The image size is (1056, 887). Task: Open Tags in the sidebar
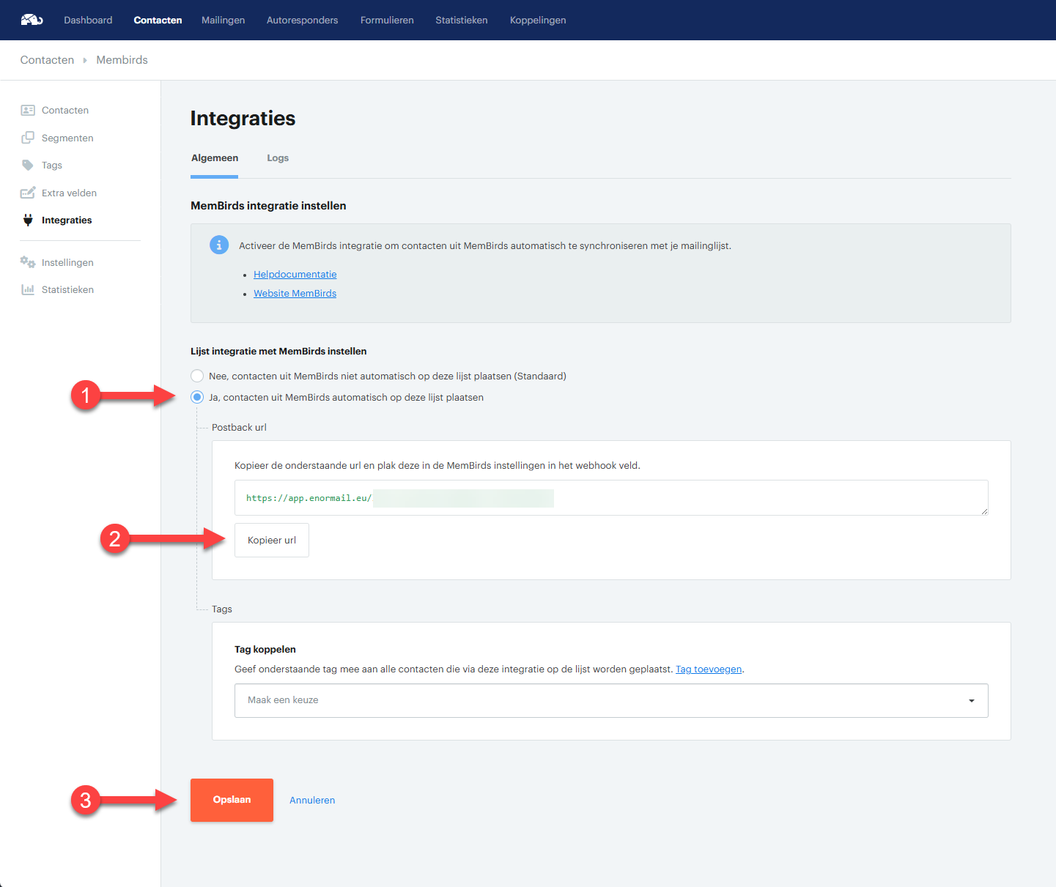52,166
